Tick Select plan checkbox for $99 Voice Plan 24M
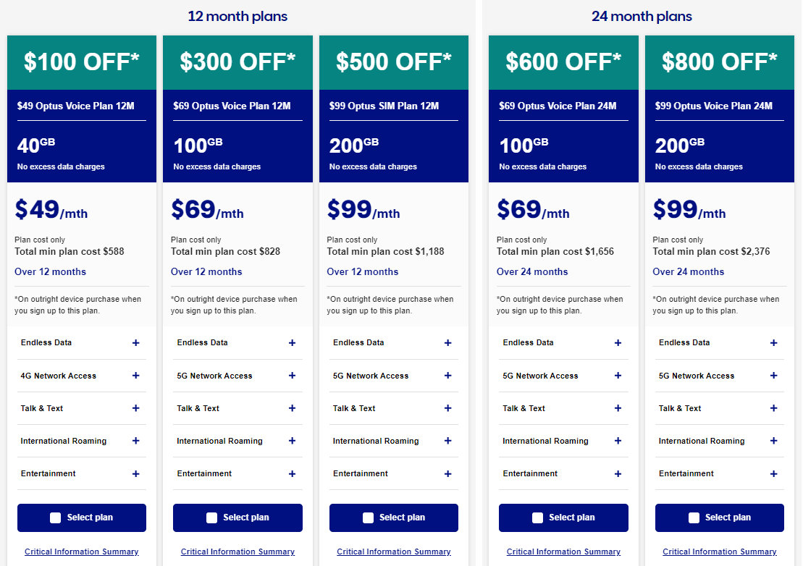 coord(694,518)
